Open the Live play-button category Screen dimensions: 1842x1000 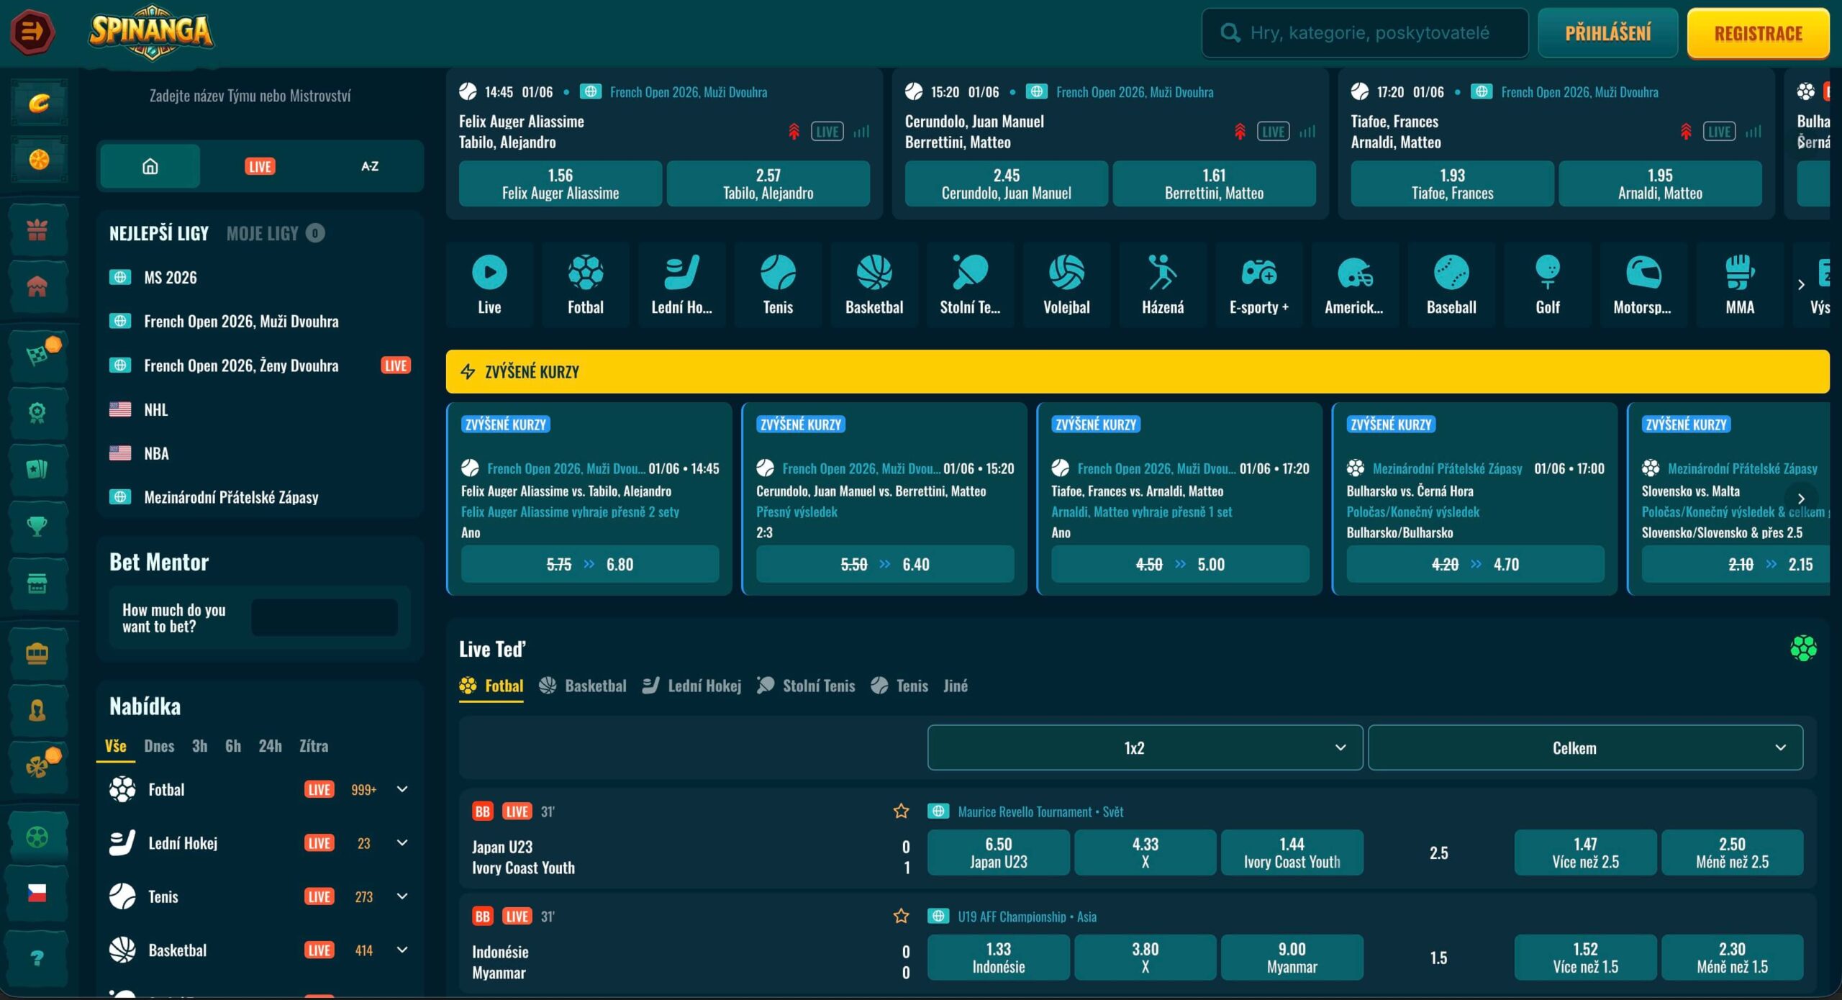(x=489, y=285)
